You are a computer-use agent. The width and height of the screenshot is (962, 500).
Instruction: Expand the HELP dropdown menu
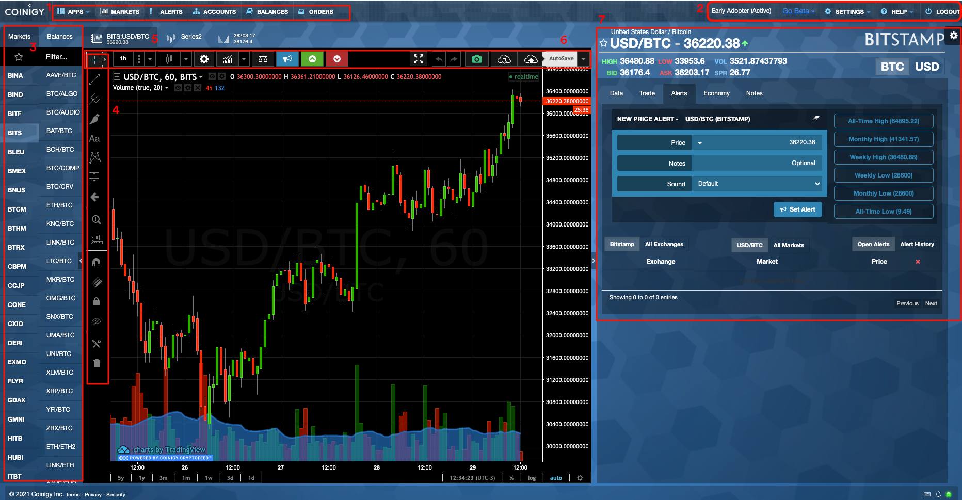897,11
